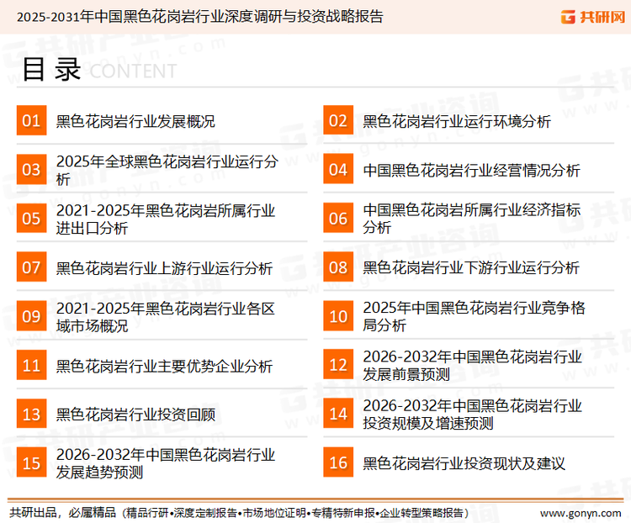631x523 pixels.
Task: Click the orange 14 chapter number box
Action: pos(338,414)
